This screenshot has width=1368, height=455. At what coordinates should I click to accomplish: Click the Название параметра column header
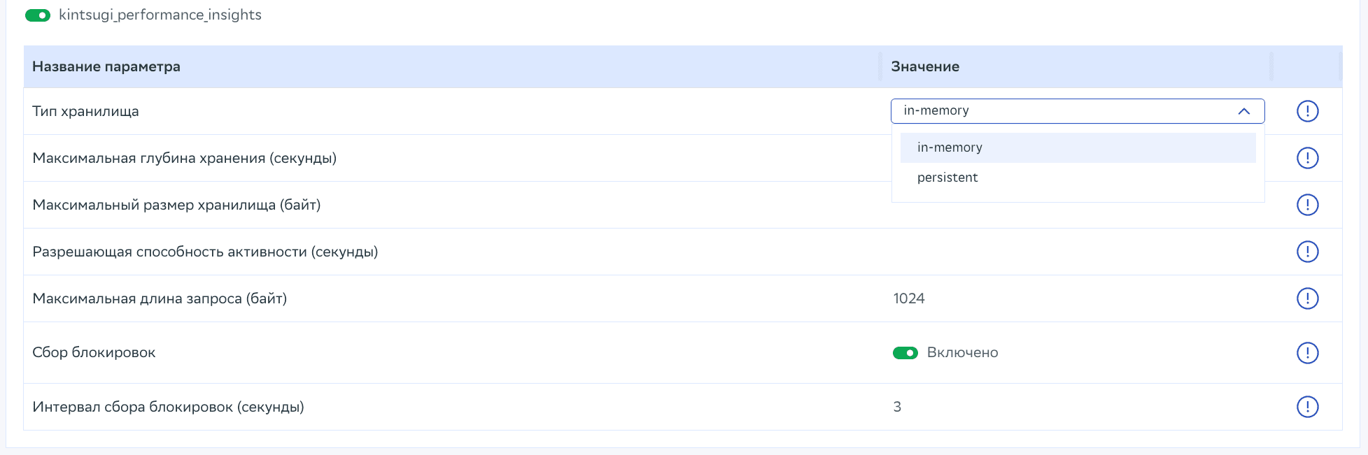106,67
